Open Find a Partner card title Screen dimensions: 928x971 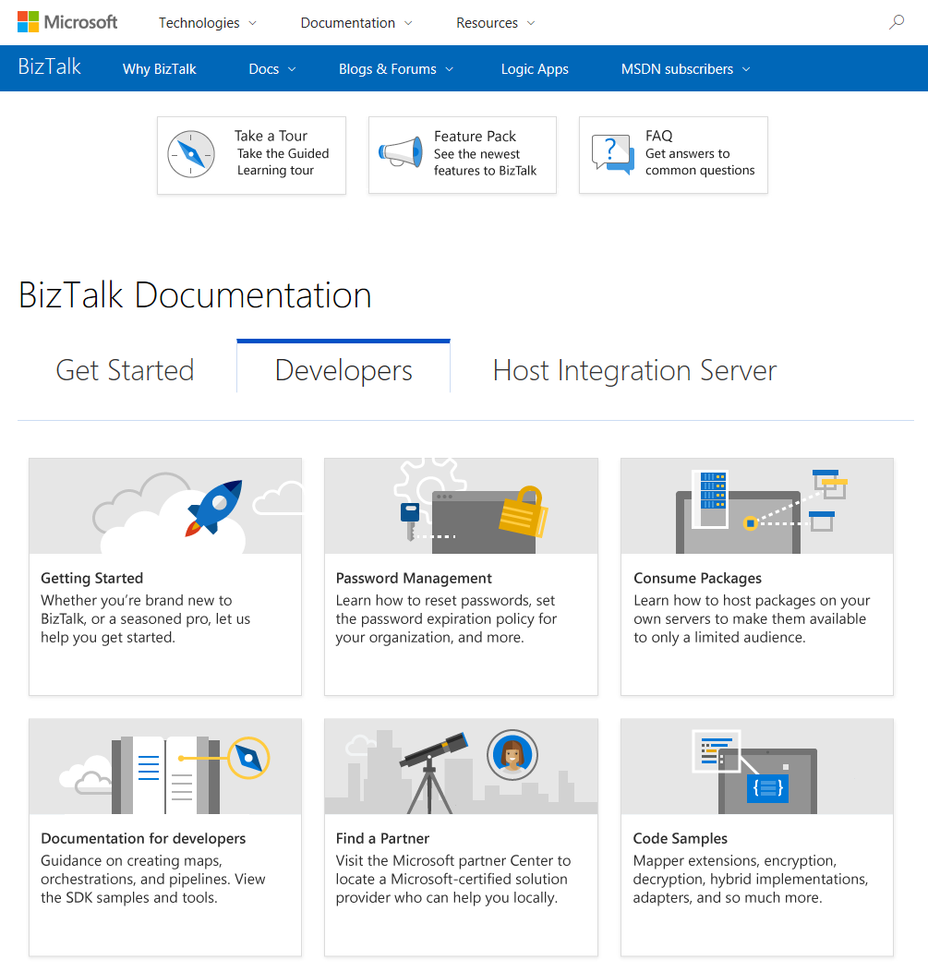point(382,838)
